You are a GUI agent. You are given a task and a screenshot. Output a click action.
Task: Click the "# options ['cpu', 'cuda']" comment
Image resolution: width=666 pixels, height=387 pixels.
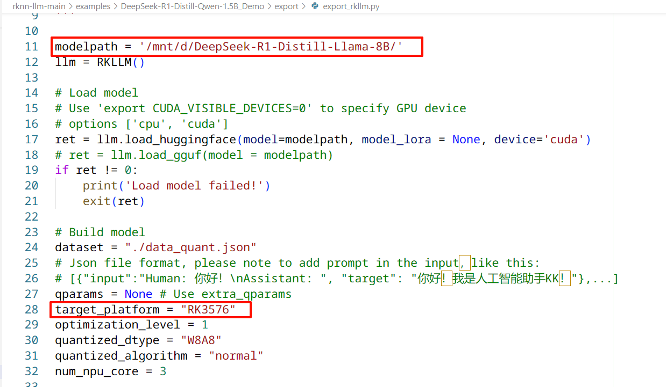(141, 124)
